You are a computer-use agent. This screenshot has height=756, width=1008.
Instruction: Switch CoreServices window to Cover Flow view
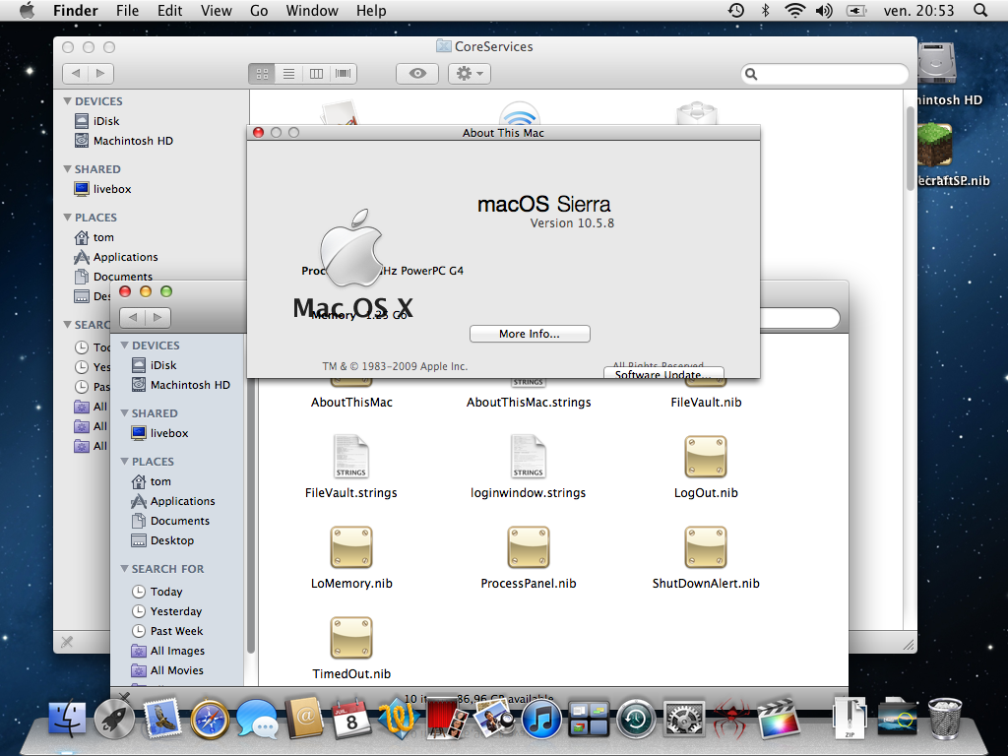[x=344, y=73]
